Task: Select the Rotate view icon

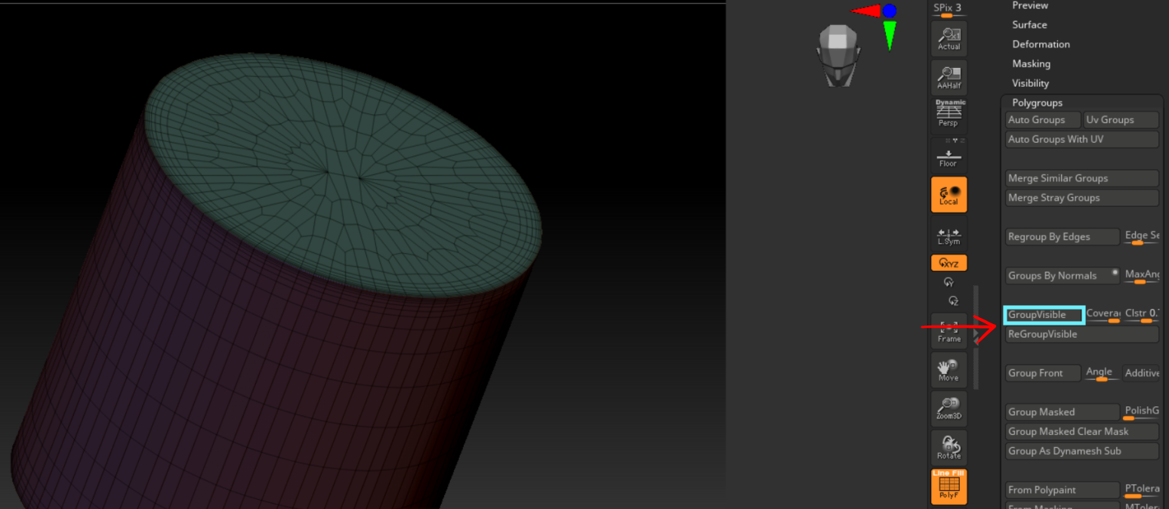Action: point(948,447)
